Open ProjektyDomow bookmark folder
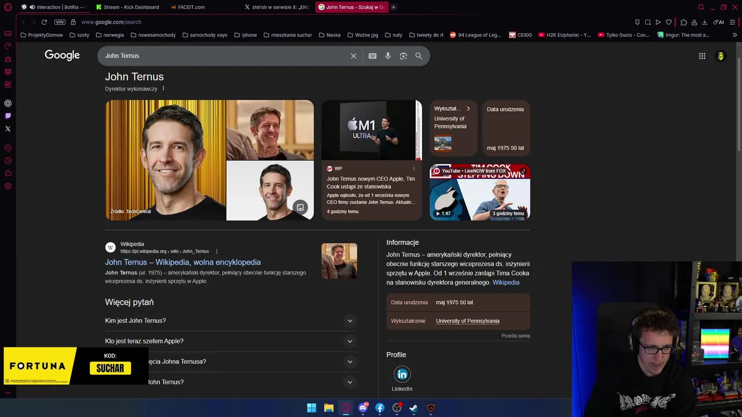742x417 pixels. (x=41, y=35)
